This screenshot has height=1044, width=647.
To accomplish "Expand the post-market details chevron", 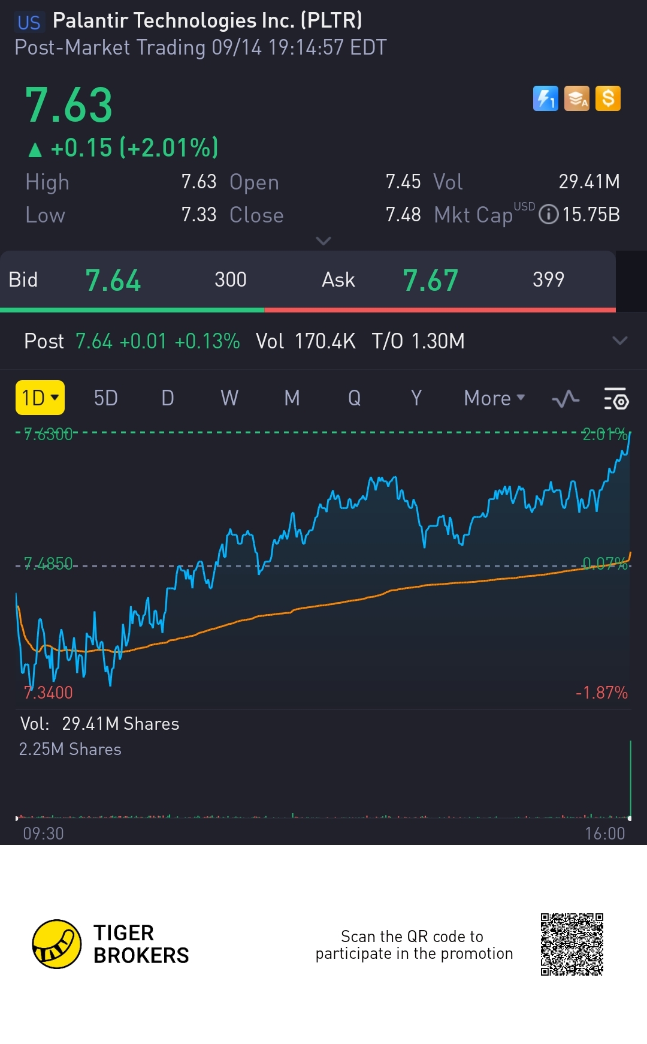I will [x=620, y=341].
